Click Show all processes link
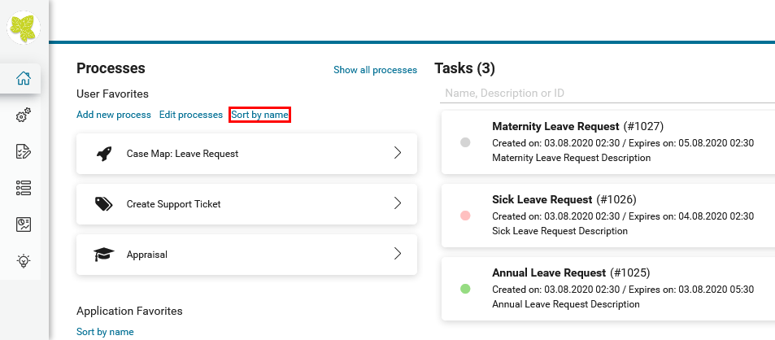Screen dimensions: 775x340 (x=375, y=70)
